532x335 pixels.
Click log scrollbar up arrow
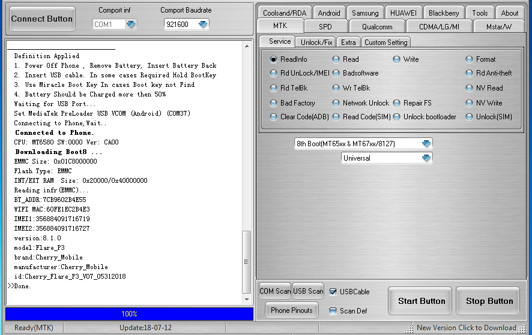click(247, 46)
